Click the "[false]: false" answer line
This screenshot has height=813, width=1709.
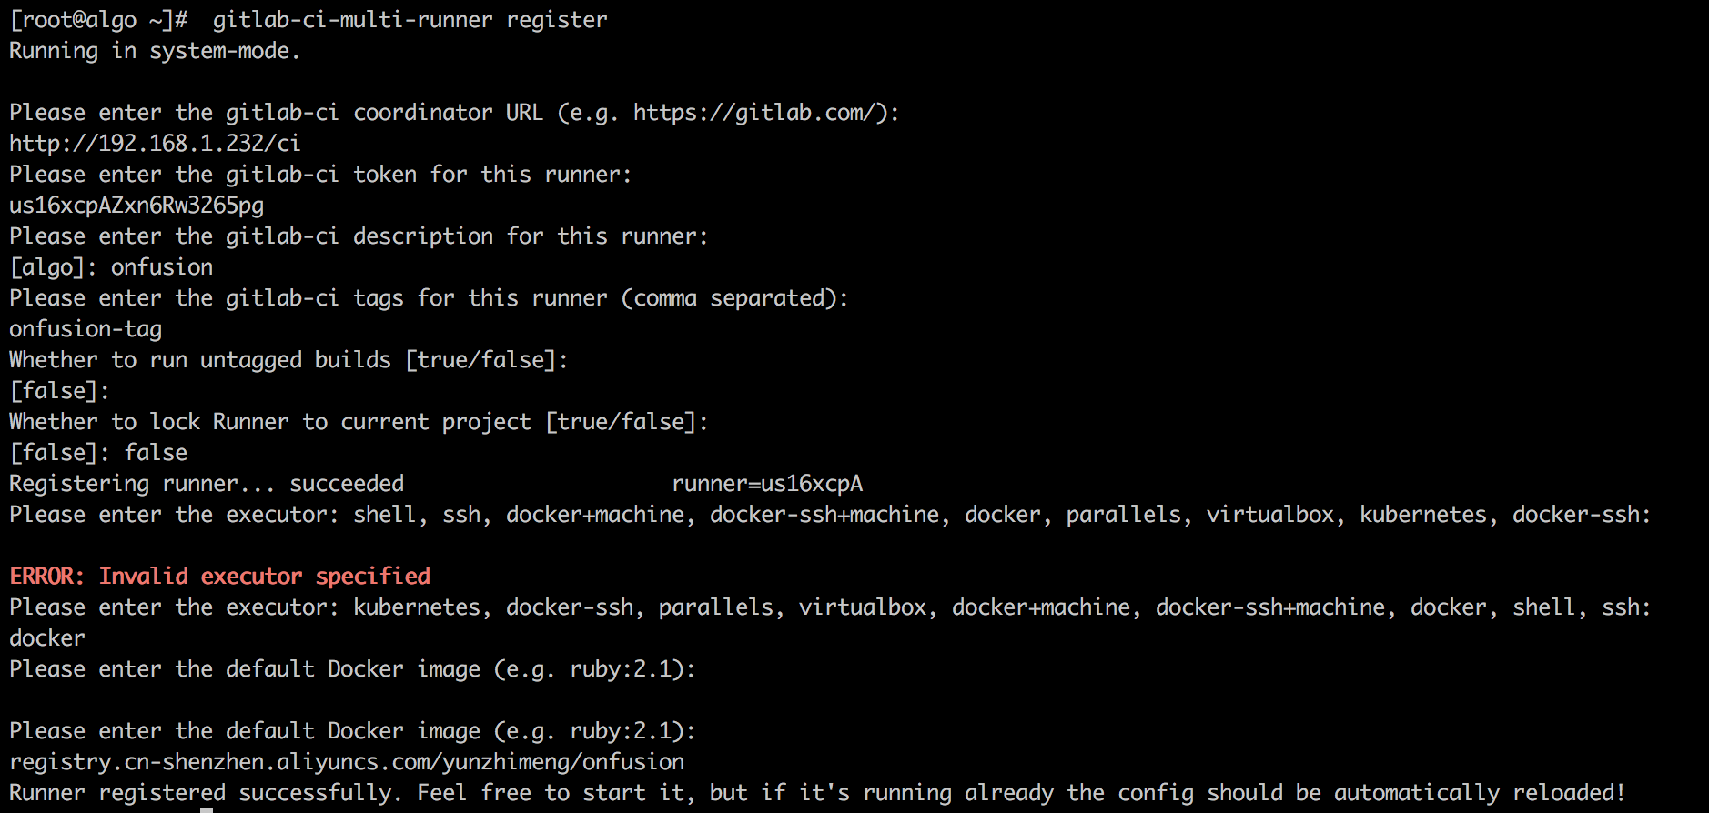[x=98, y=453]
